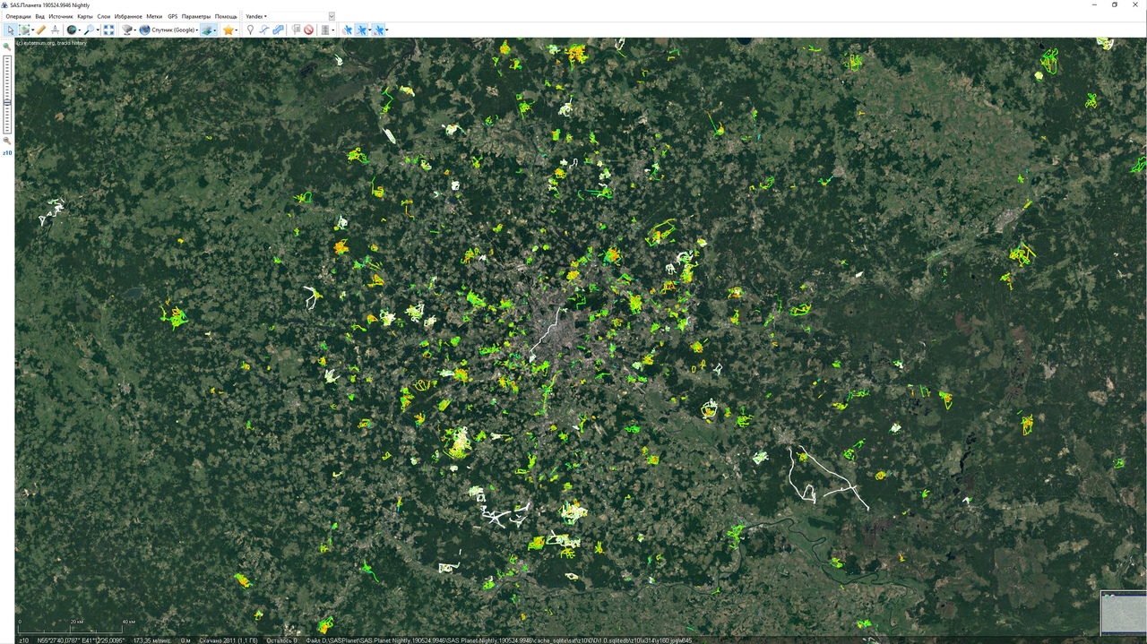
Task: Open the Помощь menu
Action: (x=226, y=16)
